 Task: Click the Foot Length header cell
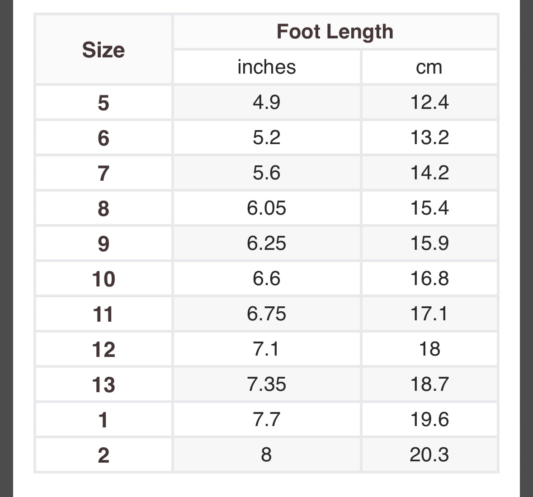click(x=335, y=32)
